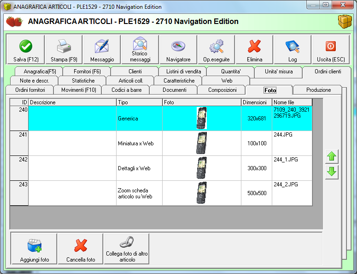
Task: Click the Salva (F12) green checkmark button
Action: (x=26, y=49)
